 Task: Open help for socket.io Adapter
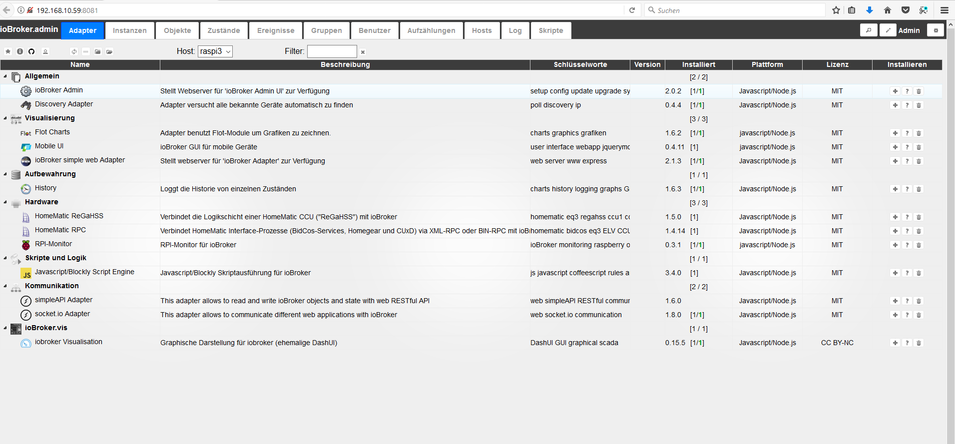coord(907,315)
